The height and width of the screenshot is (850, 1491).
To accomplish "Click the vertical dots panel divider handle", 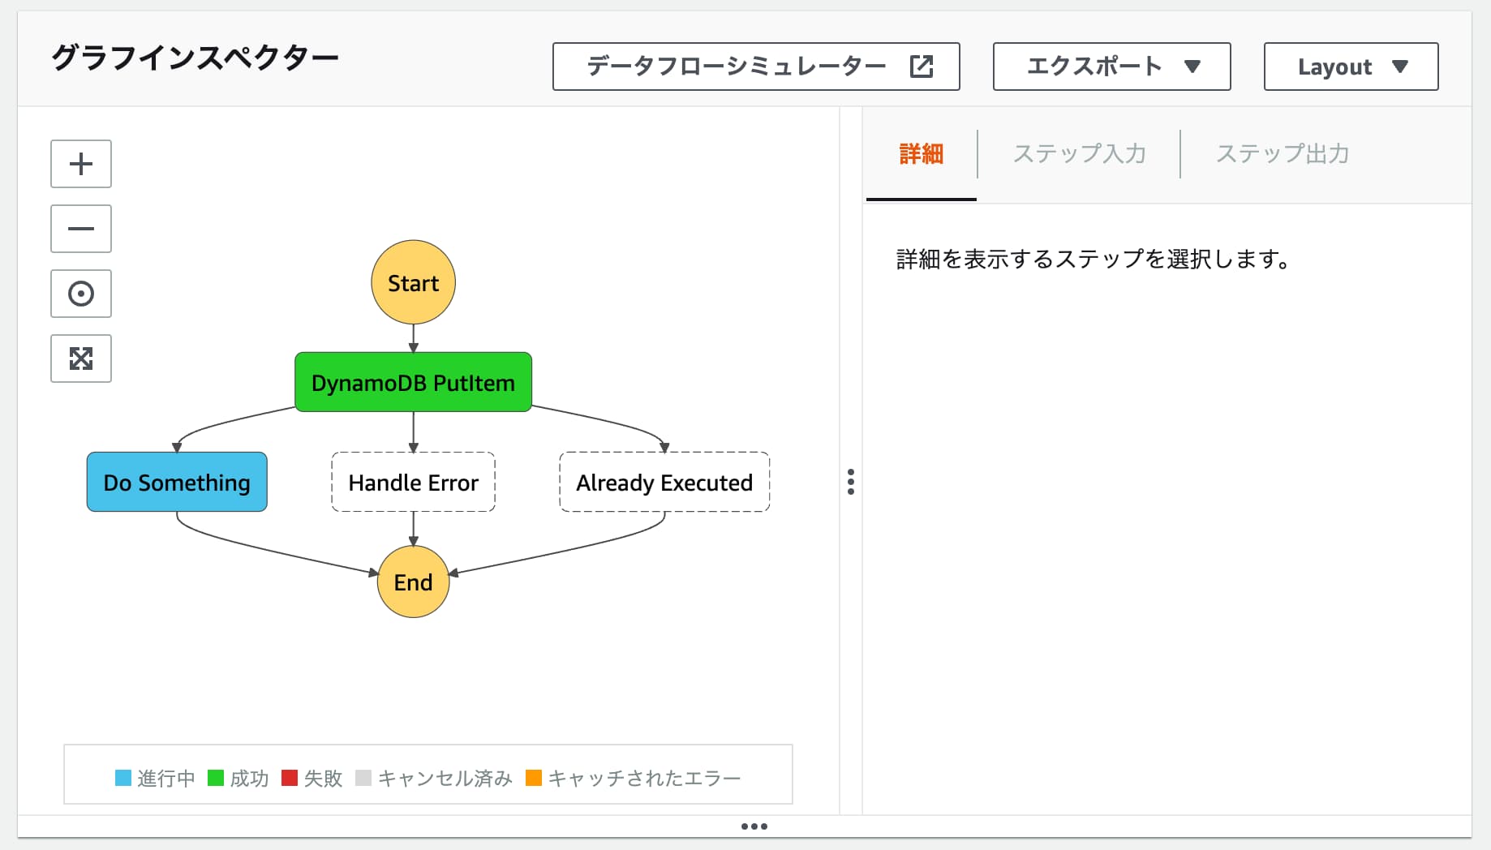I will 851,483.
